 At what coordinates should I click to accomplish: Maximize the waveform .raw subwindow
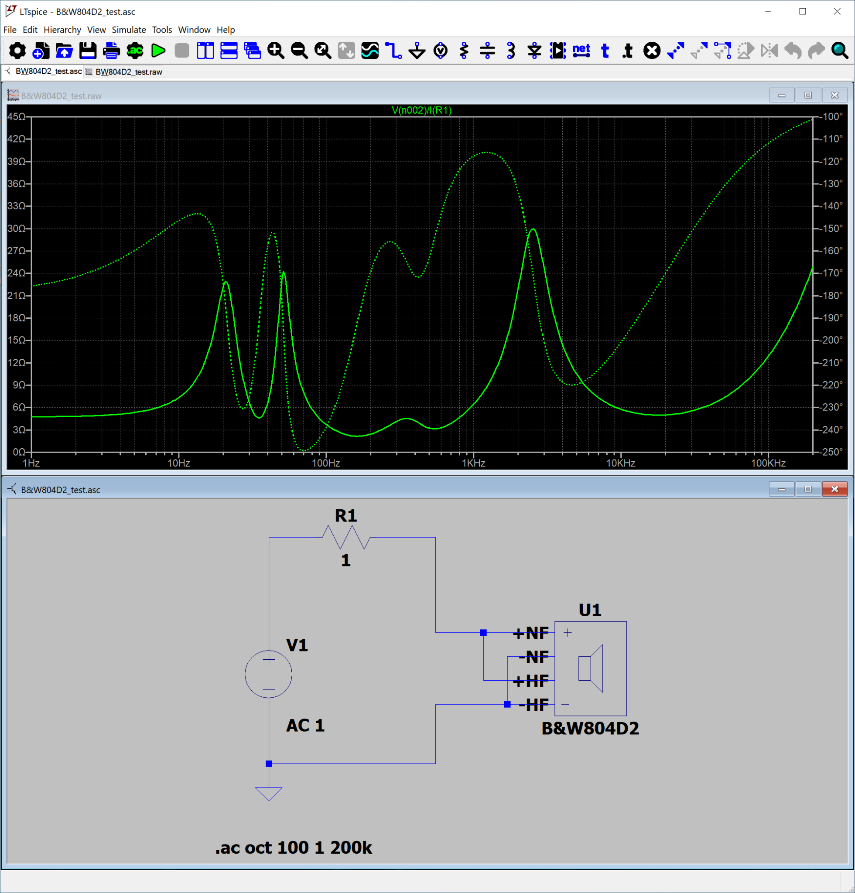pos(808,95)
